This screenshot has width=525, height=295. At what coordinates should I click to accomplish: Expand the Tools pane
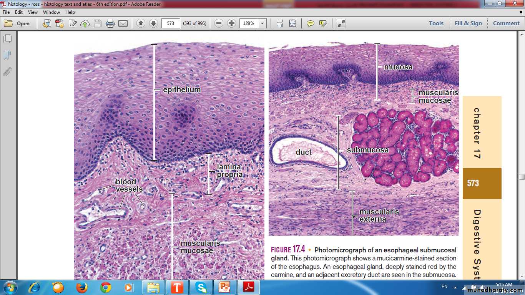point(436,23)
